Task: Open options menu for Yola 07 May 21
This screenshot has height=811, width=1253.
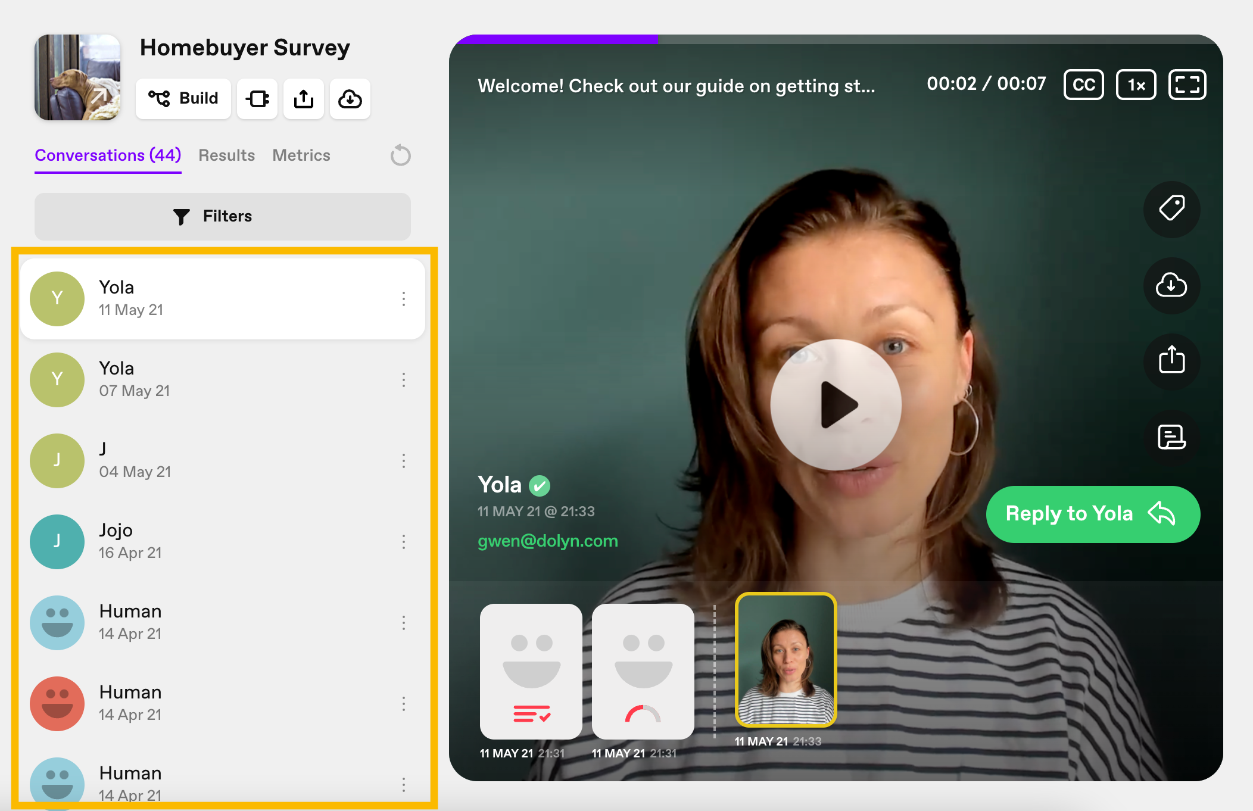Action: pos(404,380)
